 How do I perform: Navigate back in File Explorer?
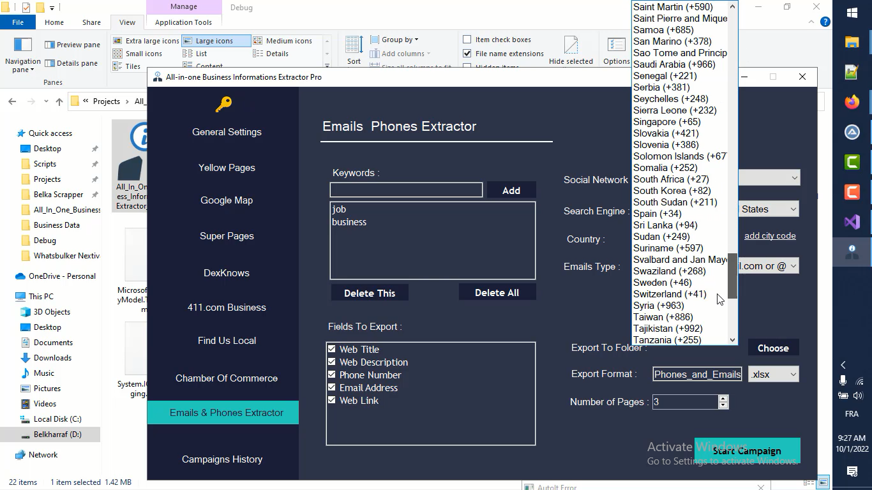(12, 101)
